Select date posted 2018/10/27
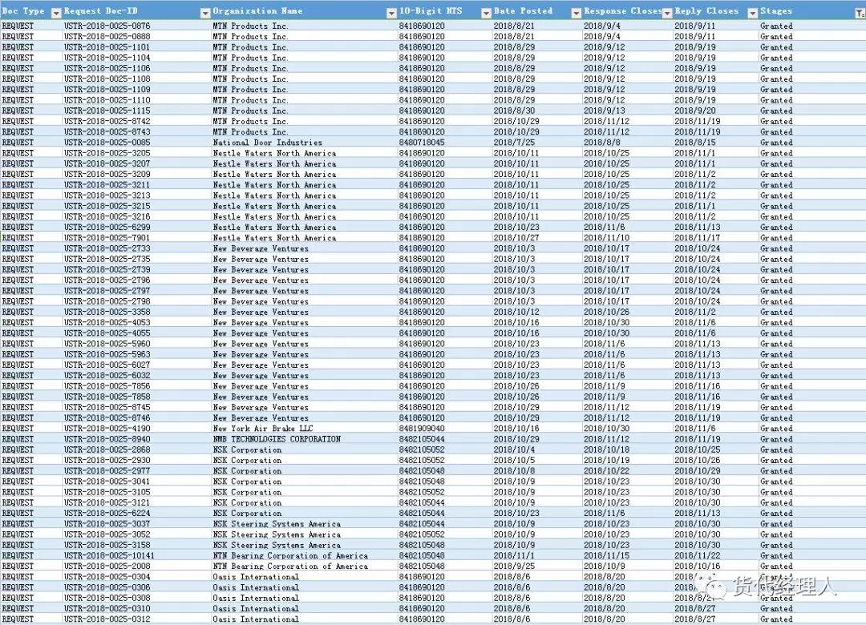 coord(516,237)
